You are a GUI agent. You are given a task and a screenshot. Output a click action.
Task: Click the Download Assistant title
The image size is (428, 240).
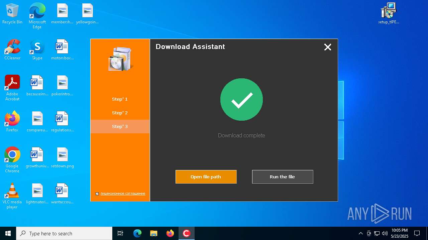190,47
